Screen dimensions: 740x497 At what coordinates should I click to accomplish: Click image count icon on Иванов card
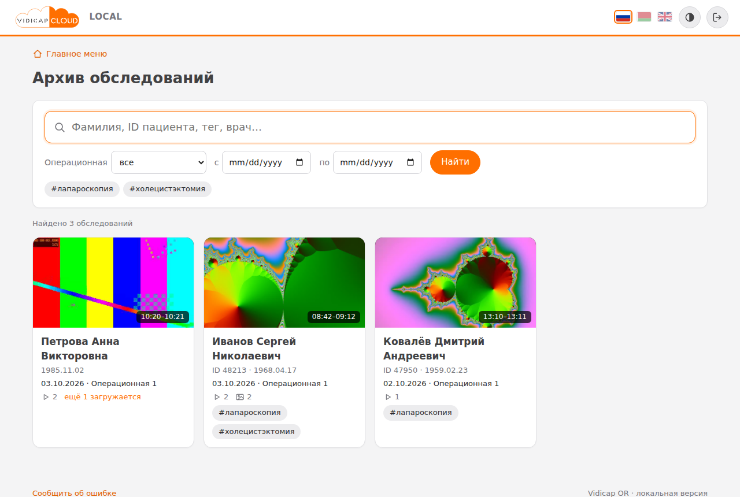click(x=240, y=397)
